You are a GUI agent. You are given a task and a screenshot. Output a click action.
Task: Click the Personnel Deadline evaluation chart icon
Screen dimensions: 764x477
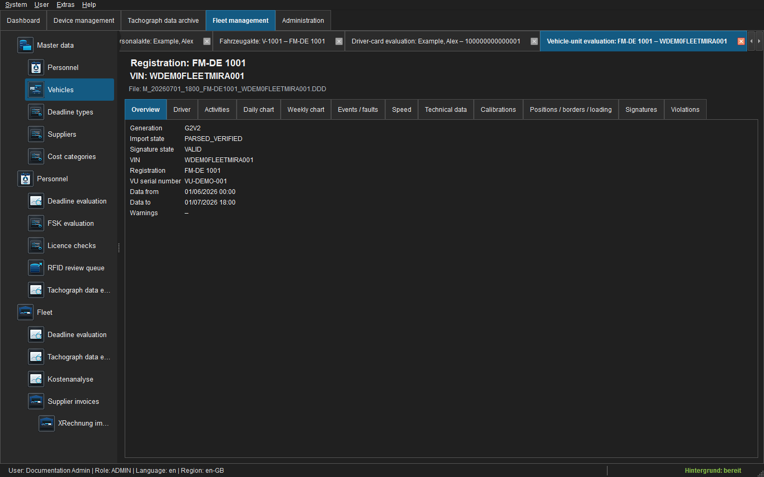pyautogui.click(x=36, y=201)
